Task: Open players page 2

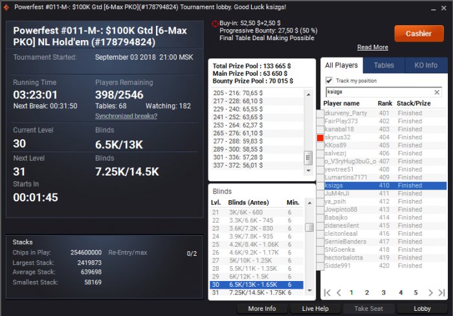Action: tap(367, 293)
